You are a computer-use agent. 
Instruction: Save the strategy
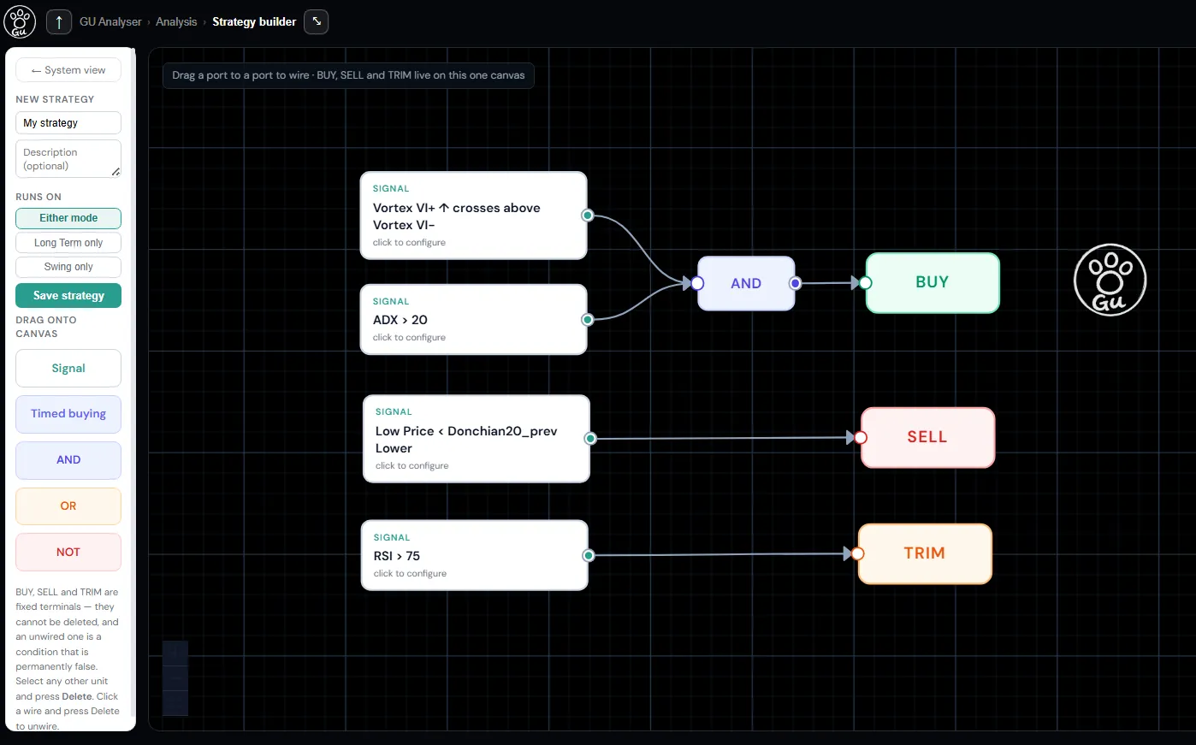[68, 296]
